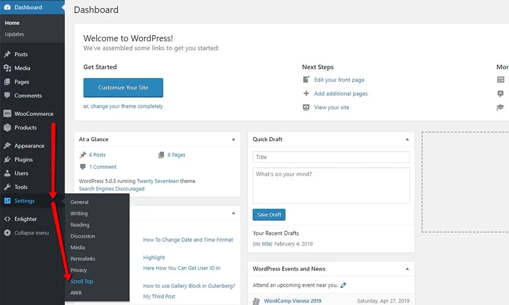Open WordCamp Vienna 2019 event link
509x305 pixels.
pyautogui.click(x=293, y=301)
